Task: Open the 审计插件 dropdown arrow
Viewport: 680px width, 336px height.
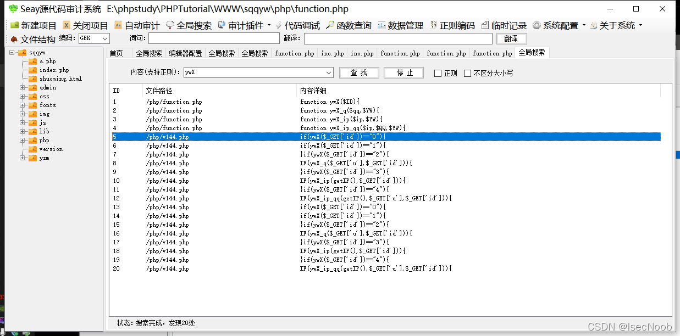Action: pyautogui.click(x=269, y=25)
